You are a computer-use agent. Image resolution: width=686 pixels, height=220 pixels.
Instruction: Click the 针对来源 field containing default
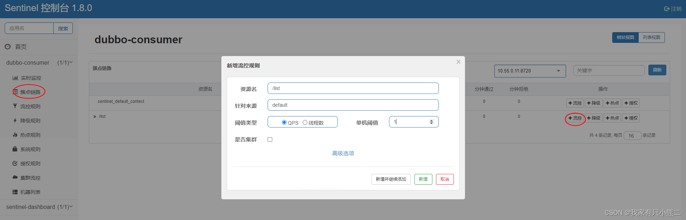[353, 105]
